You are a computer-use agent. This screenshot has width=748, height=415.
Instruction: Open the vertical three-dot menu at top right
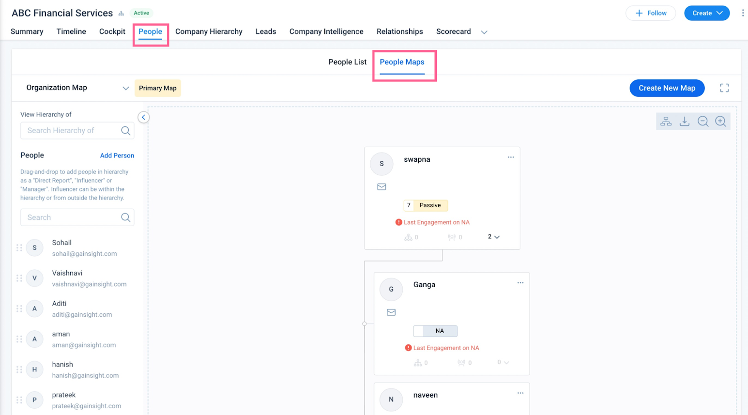[x=743, y=13]
